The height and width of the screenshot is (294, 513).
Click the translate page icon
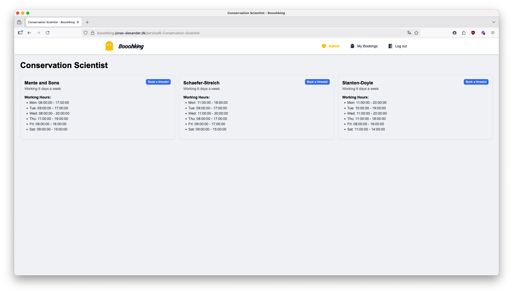(x=409, y=33)
